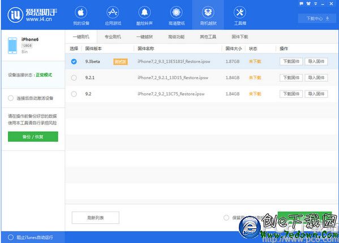Viewport: 339px width, 243px height.
Task: Switch to the 一键刷机 tab
Action: [x=81, y=37]
